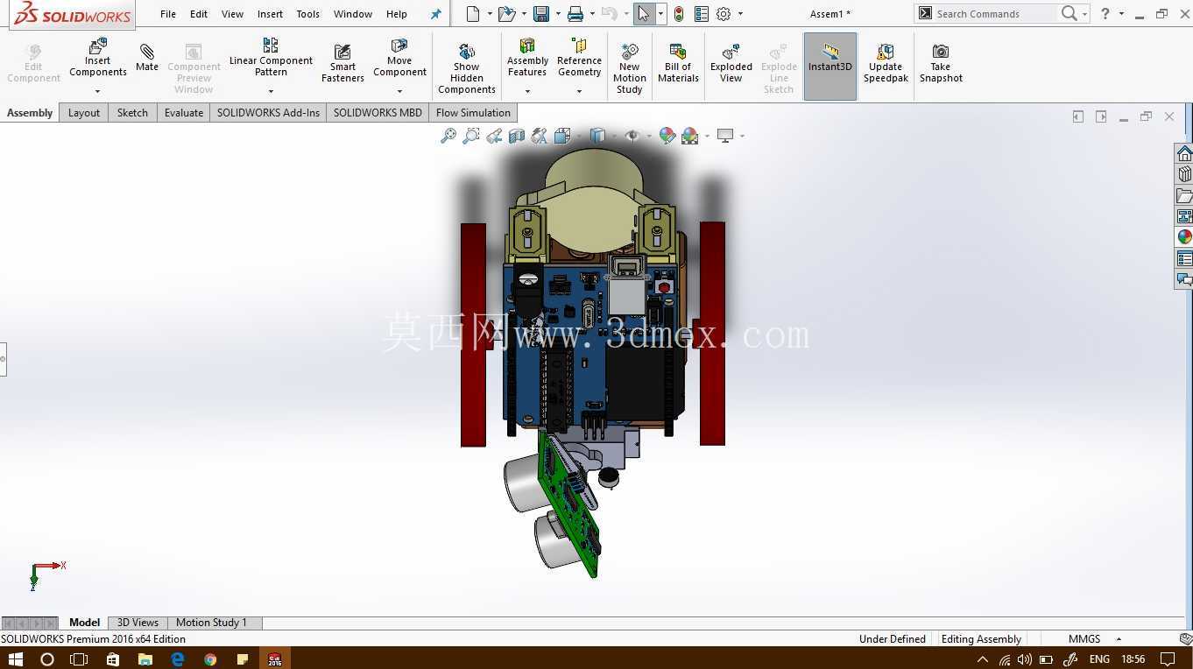Toggle Instant3D mode
The height and width of the screenshot is (669, 1193).
pos(829,67)
